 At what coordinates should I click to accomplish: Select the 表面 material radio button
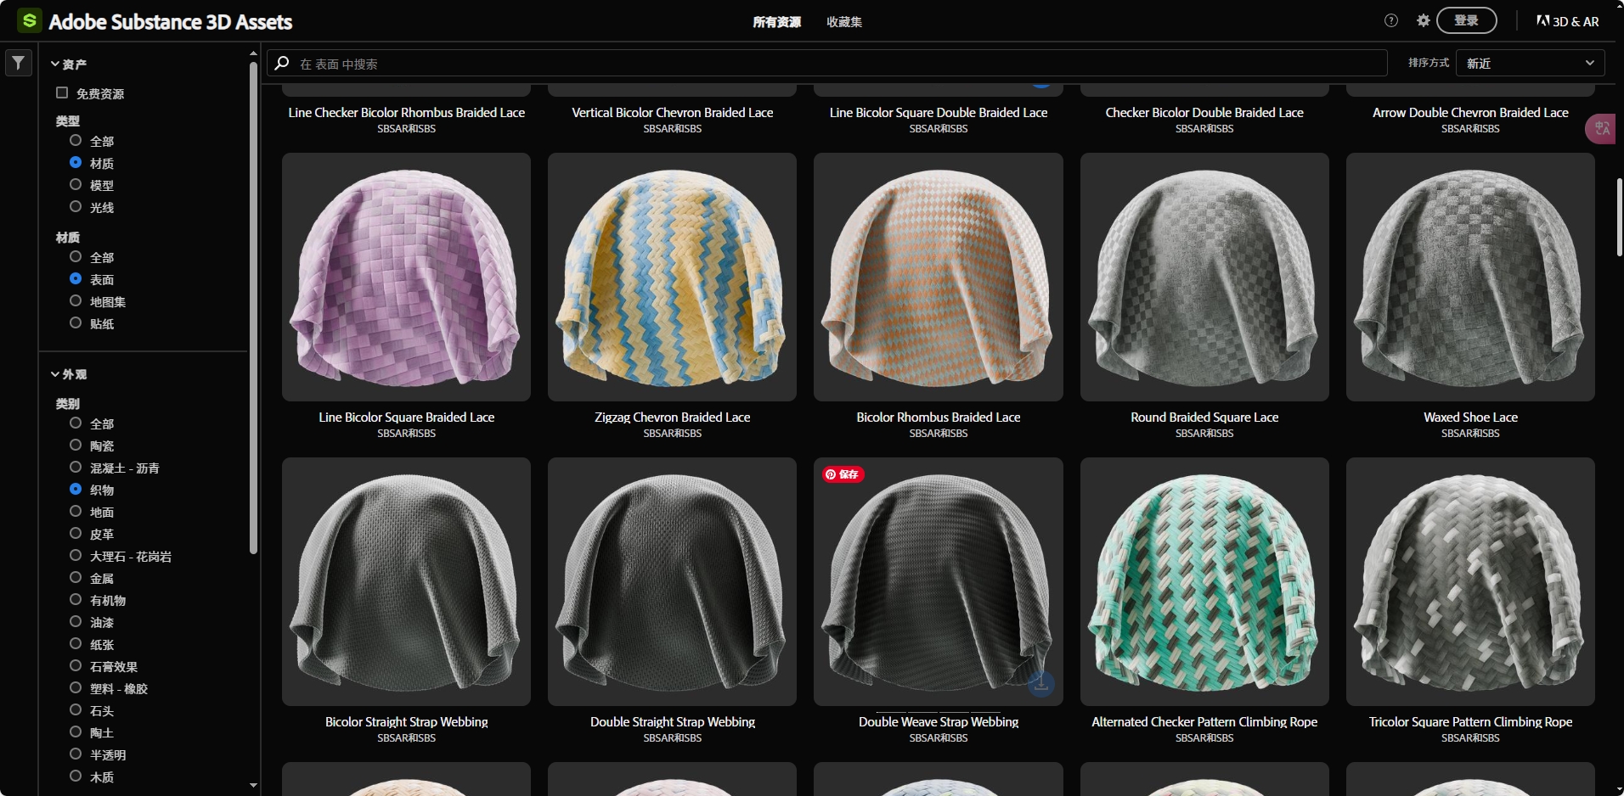tap(76, 278)
